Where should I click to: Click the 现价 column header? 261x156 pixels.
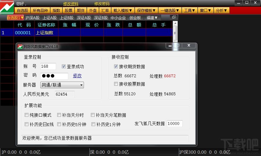point(92,25)
